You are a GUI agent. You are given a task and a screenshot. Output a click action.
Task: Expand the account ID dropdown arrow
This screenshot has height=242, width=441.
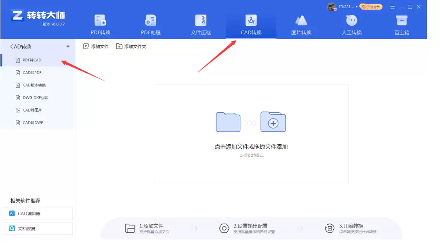pos(357,7)
